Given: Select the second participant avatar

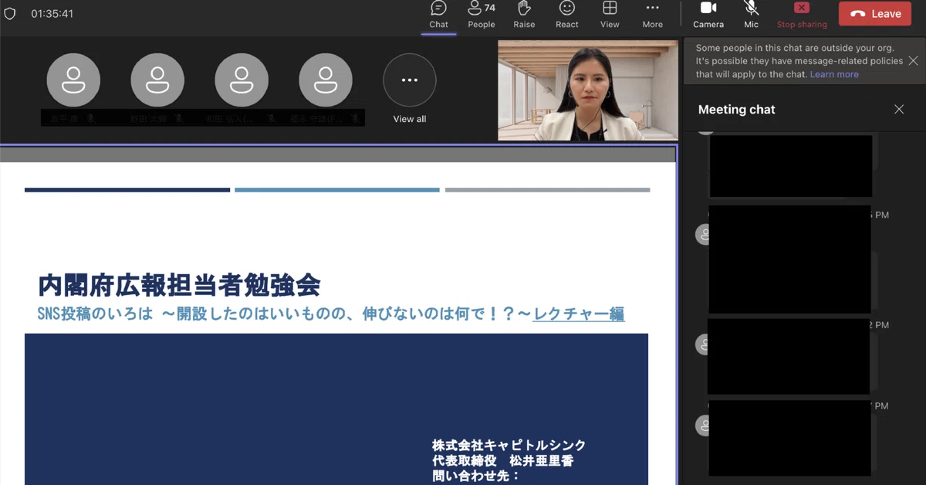Looking at the screenshot, I should coord(157,80).
